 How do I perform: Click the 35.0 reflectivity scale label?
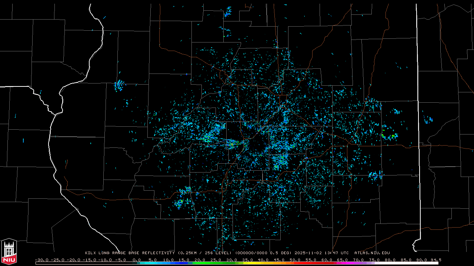tap(247, 260)
